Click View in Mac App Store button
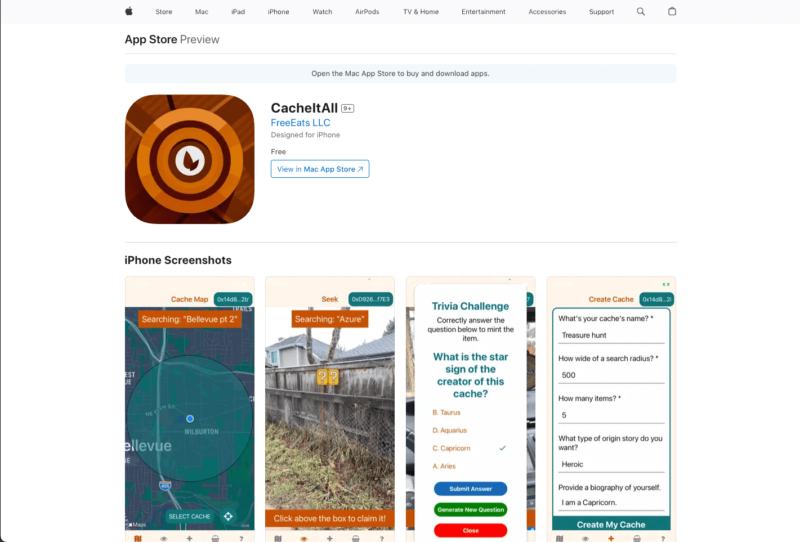 [320, 169]
